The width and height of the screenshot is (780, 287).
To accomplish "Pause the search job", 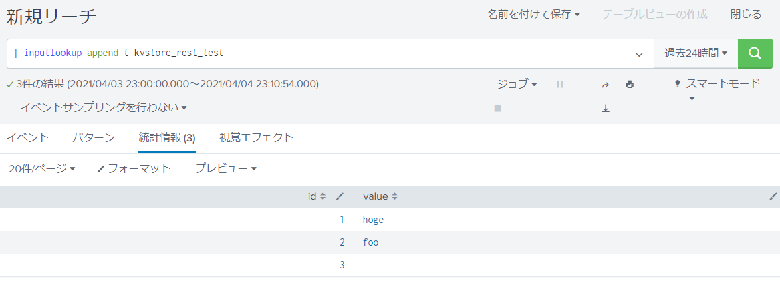I will point(559,84).
